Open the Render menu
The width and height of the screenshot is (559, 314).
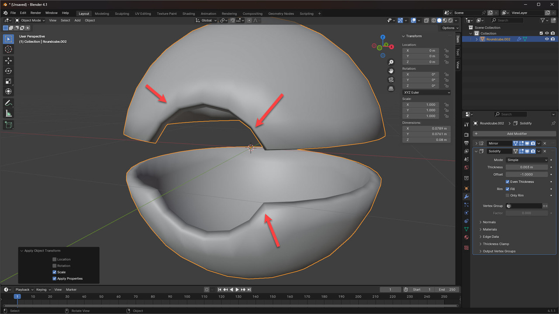point(36,13)
